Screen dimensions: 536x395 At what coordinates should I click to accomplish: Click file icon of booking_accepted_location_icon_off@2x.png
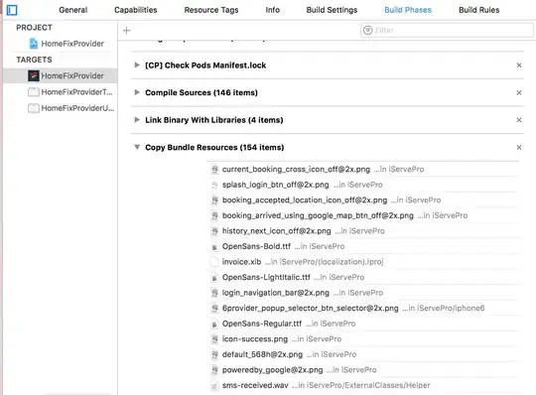[x=214, y=199]
